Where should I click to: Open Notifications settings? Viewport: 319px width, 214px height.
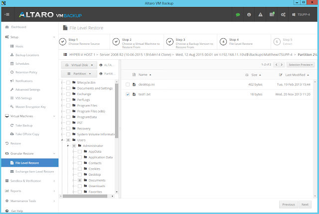tap(24, 81)
